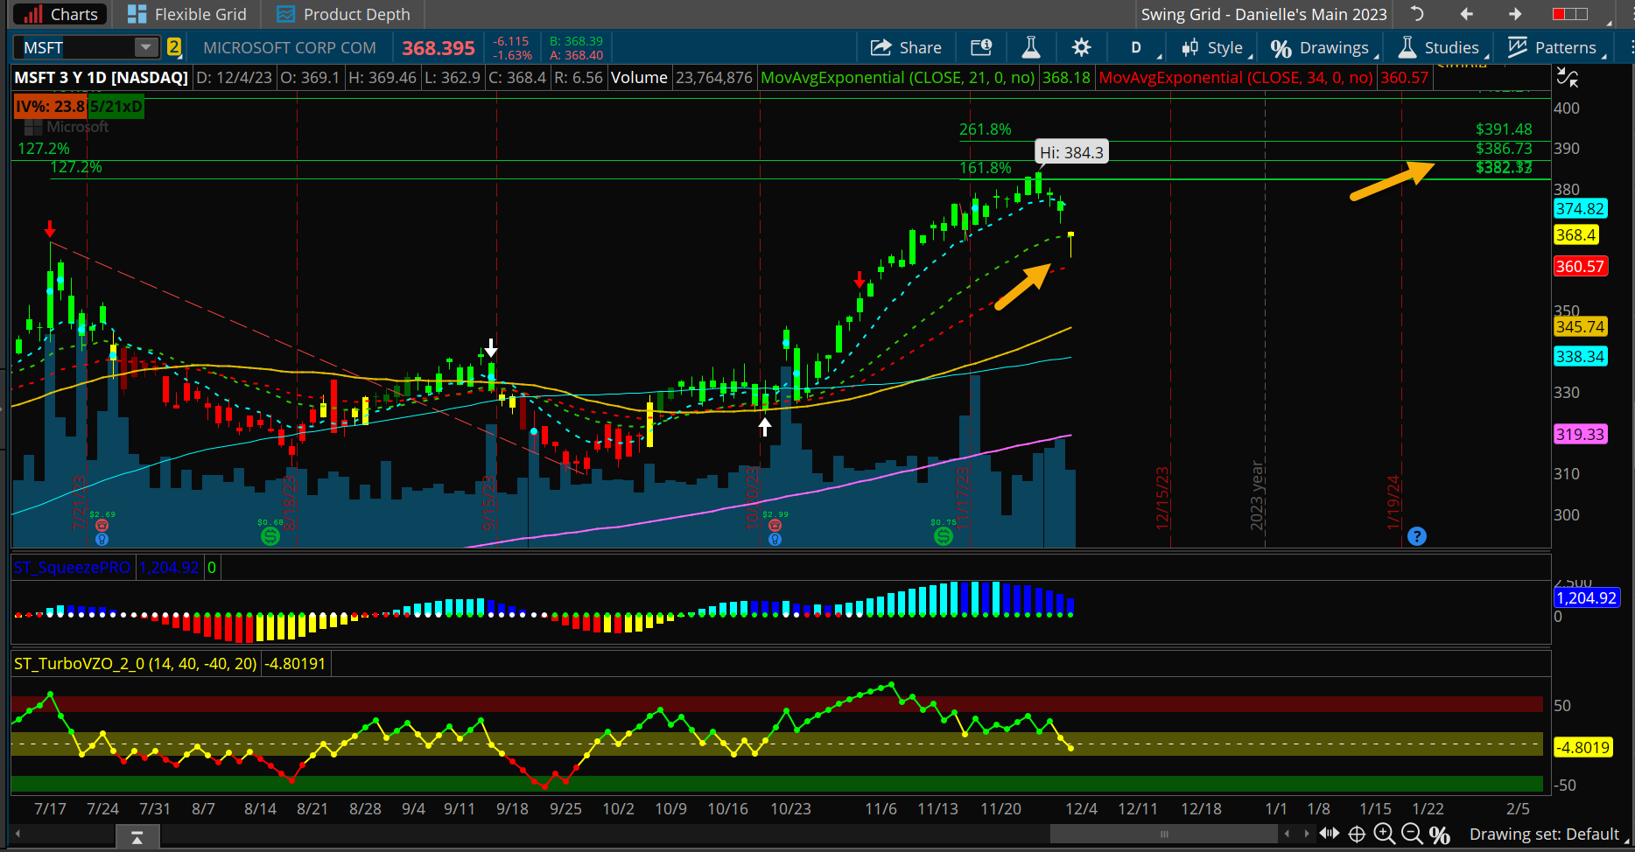Select the beaker analyze icon
The width and height of the screenshot is (1635, 852).
pos(1031,47)
